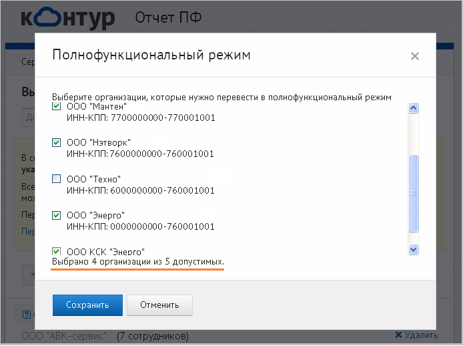Click the organization list scrollbar thumb
The height and width of the screenshot is (346, 463).
[413, 193]
